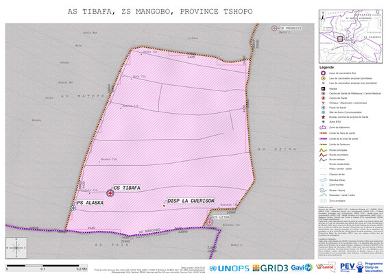Screen dimensions: 388x274
Task: Click the legend Centre de Santé icon
Action: click(x=323, y=98)
